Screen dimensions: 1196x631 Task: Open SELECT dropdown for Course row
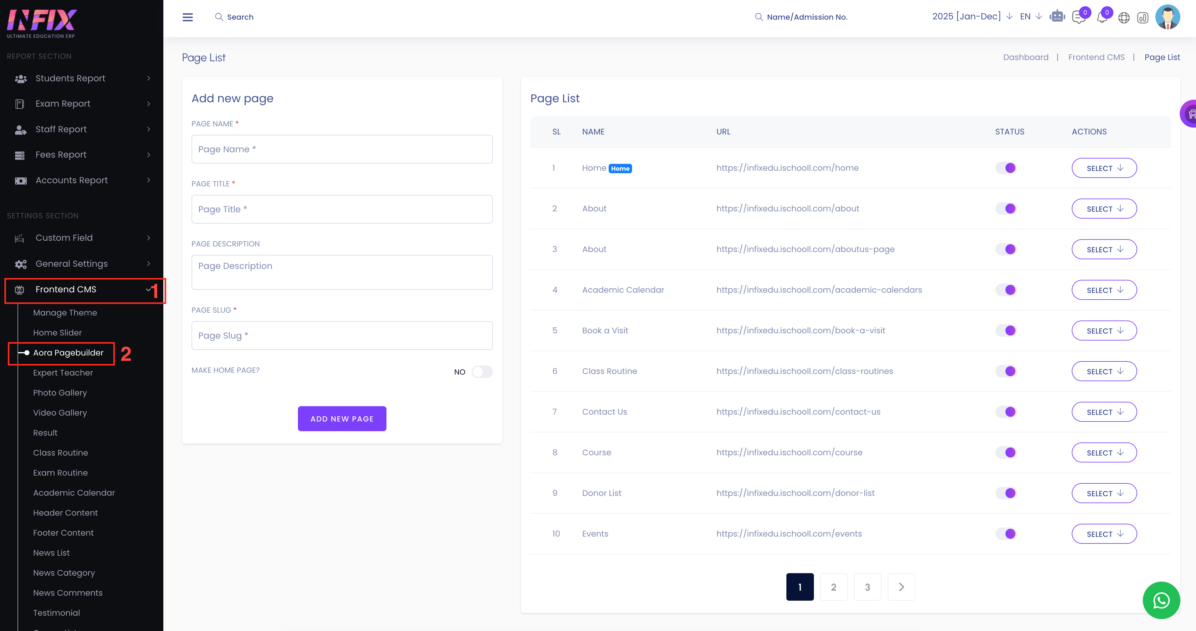tap(1104, 452)
